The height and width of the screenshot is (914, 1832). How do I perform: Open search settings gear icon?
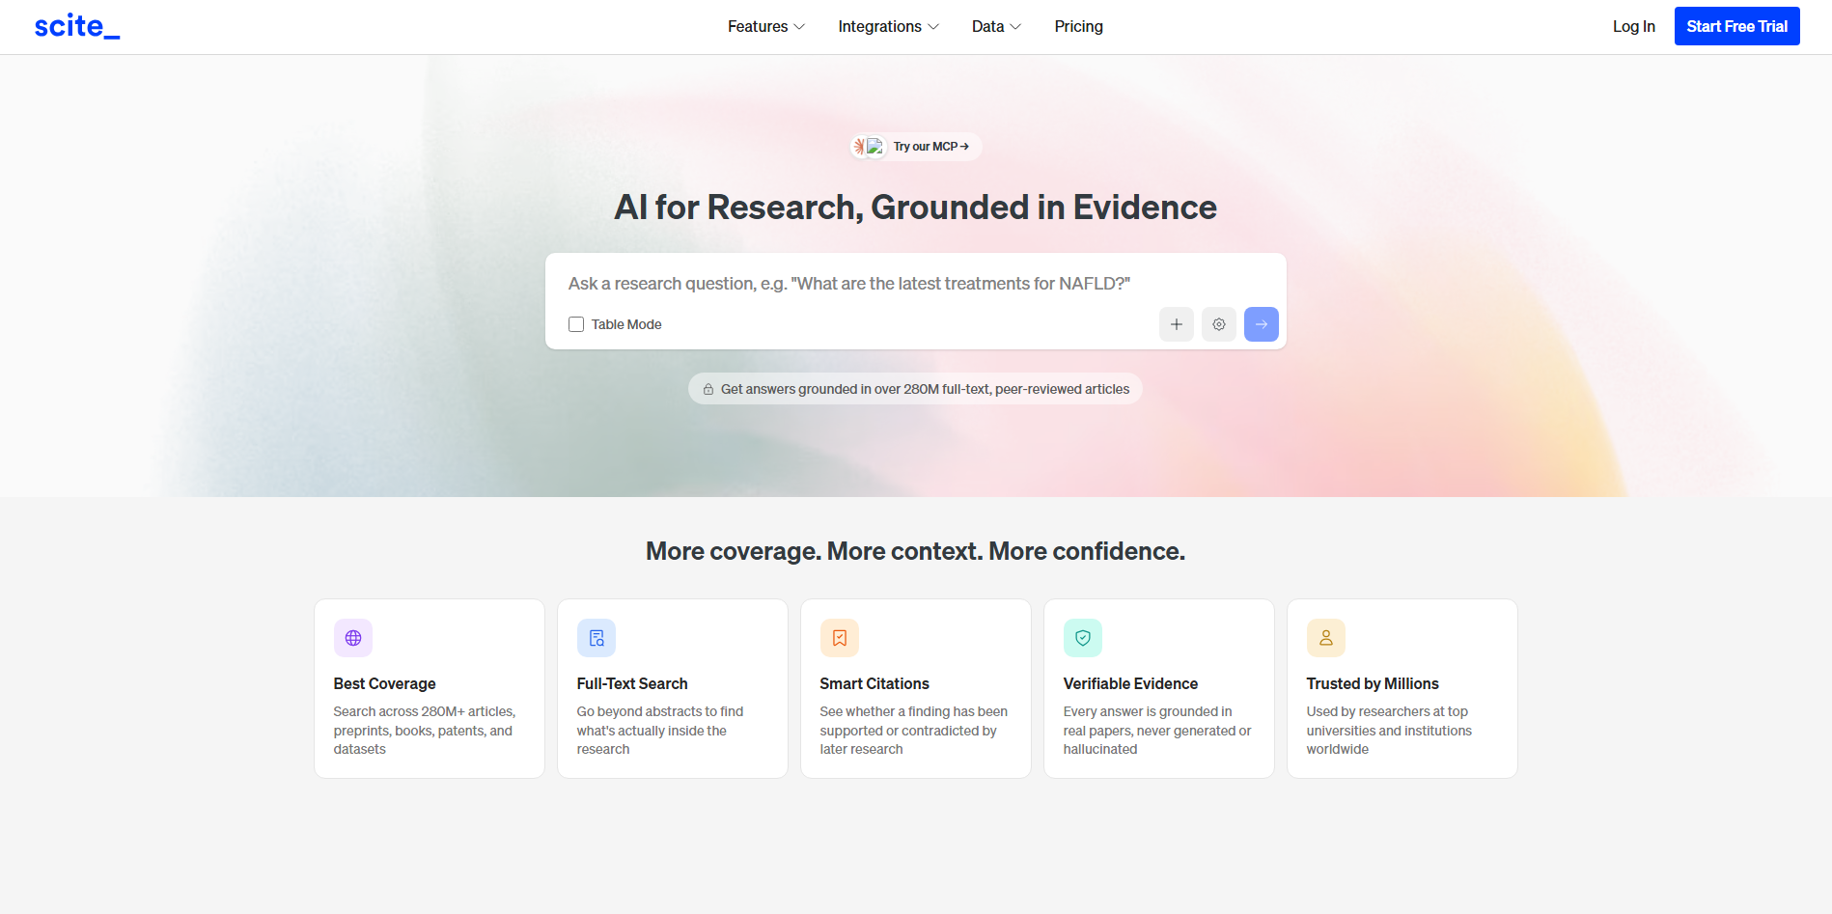[1218, 324]
